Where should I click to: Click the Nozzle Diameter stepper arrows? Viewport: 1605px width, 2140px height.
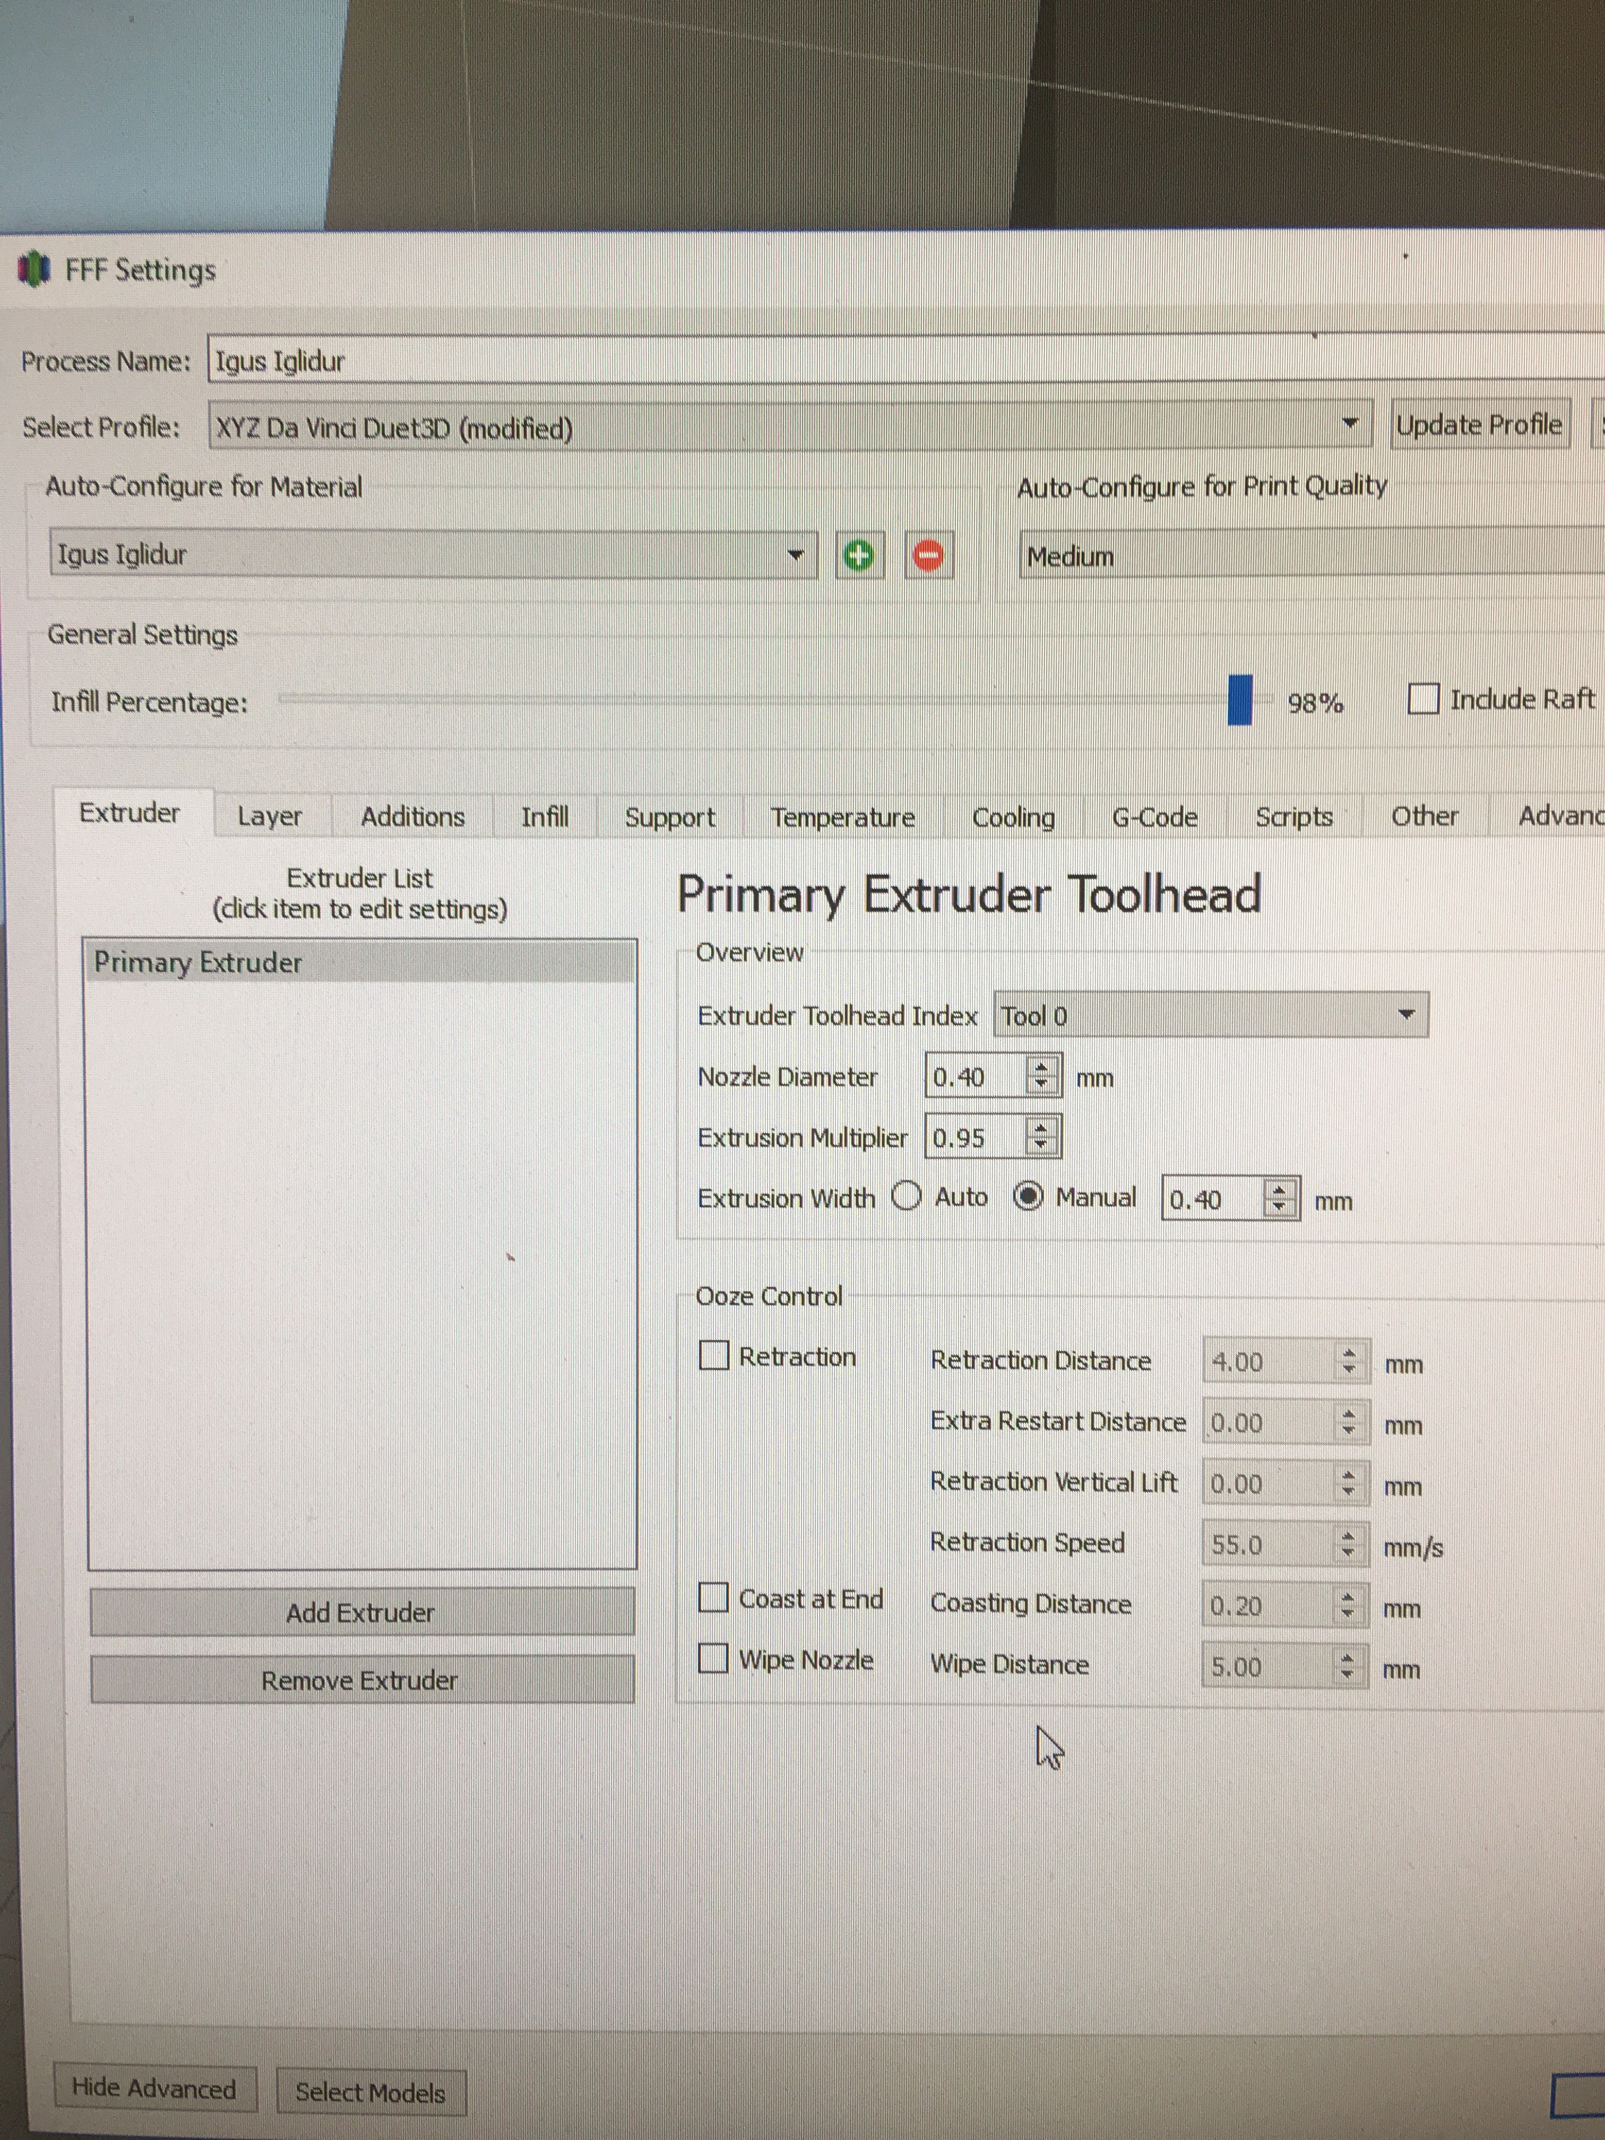[1042, 1075]
